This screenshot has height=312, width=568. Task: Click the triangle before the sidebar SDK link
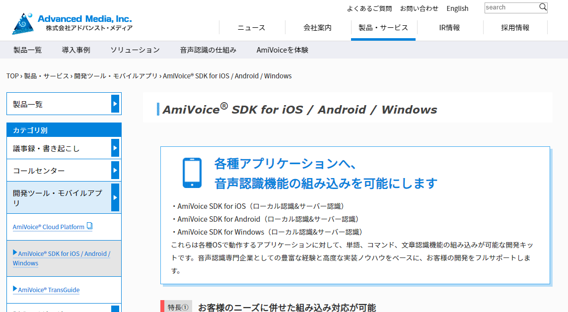pos(15,252)
